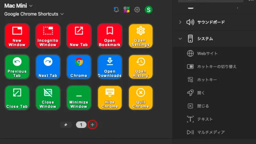Click the green S profile avatar
The width and height of the screenshot is (256, 144).
(x=148, y=10)
